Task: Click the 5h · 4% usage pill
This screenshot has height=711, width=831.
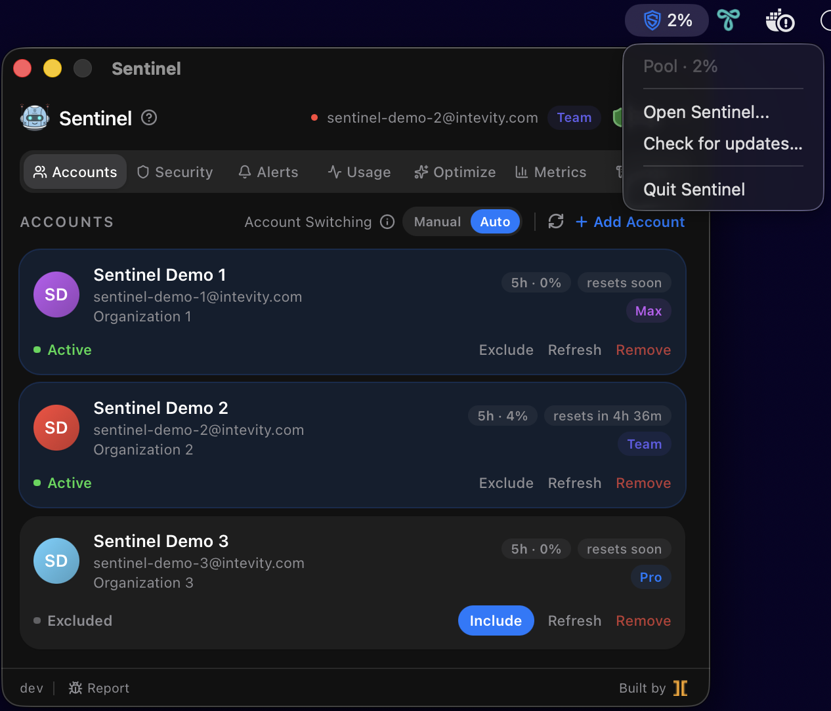Action: click(x=503, y=416)
